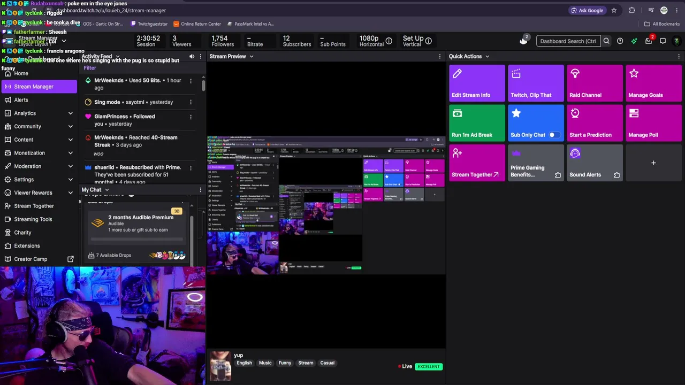The width and height of the screenshot is (685, 385).
Task: Click the Filter link in Activity Feed
Action: 90,68
